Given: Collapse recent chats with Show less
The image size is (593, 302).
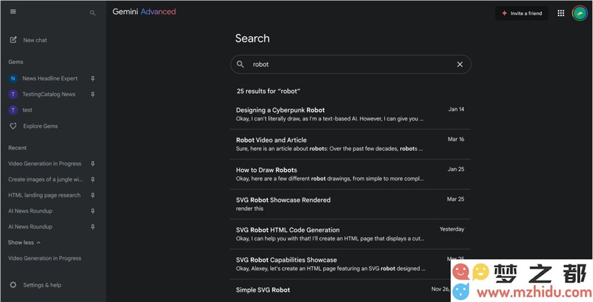Looking at the screenshot, I should point(24,243).
